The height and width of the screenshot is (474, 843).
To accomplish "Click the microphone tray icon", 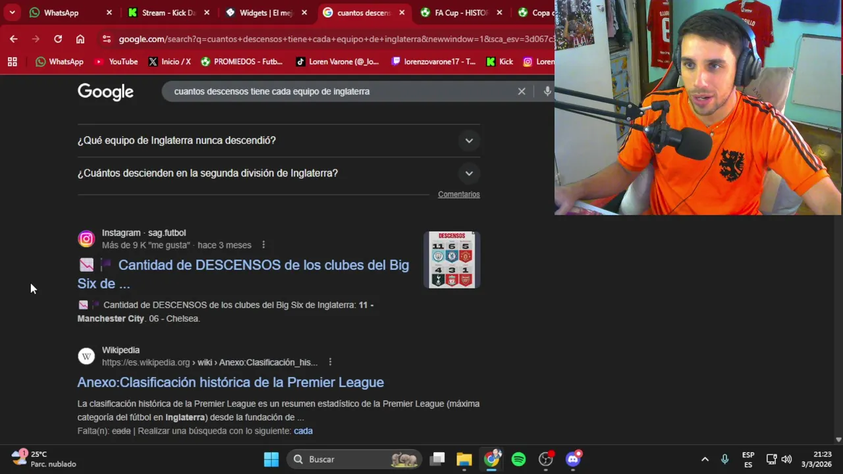I will point(724,459).
